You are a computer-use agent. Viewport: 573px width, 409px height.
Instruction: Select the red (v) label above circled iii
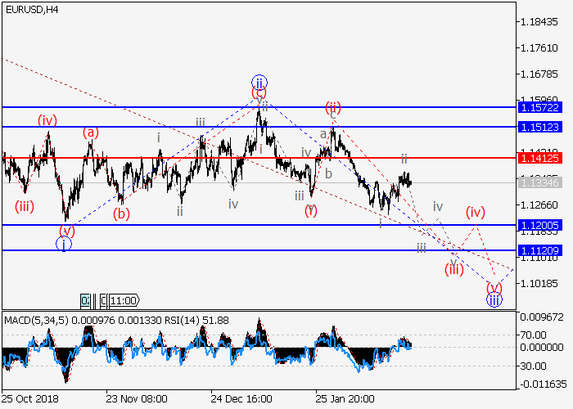494,287
